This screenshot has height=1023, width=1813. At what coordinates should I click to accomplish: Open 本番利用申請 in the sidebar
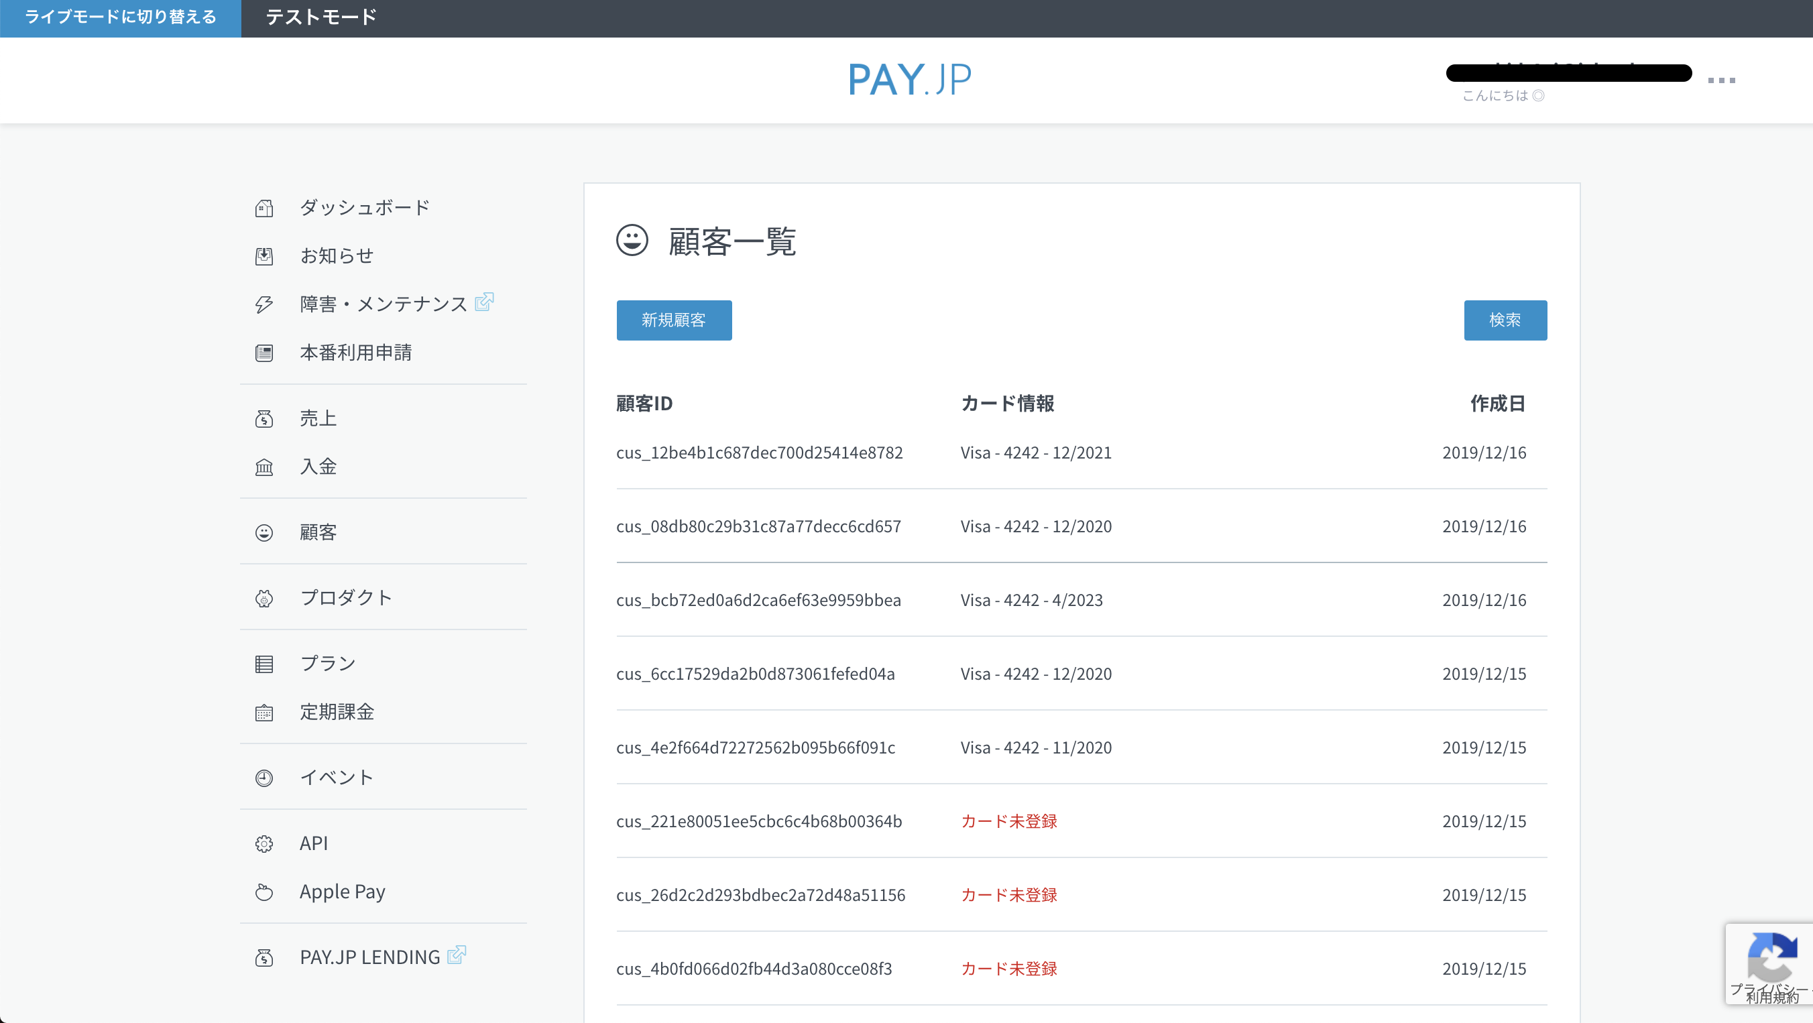(x=355, y=353)
